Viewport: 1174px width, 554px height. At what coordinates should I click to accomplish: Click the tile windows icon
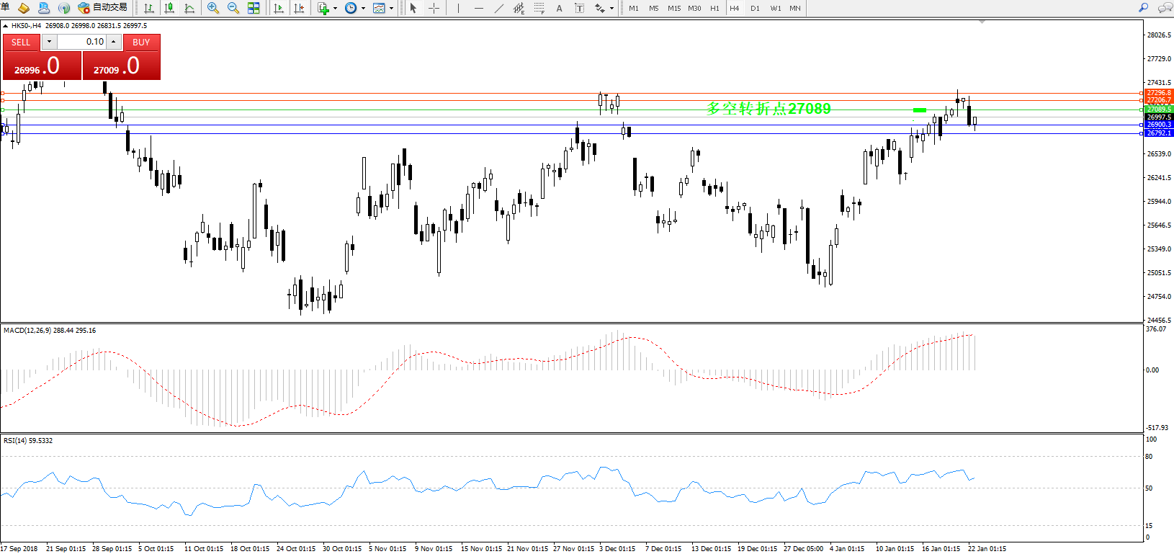coord(254,8)
